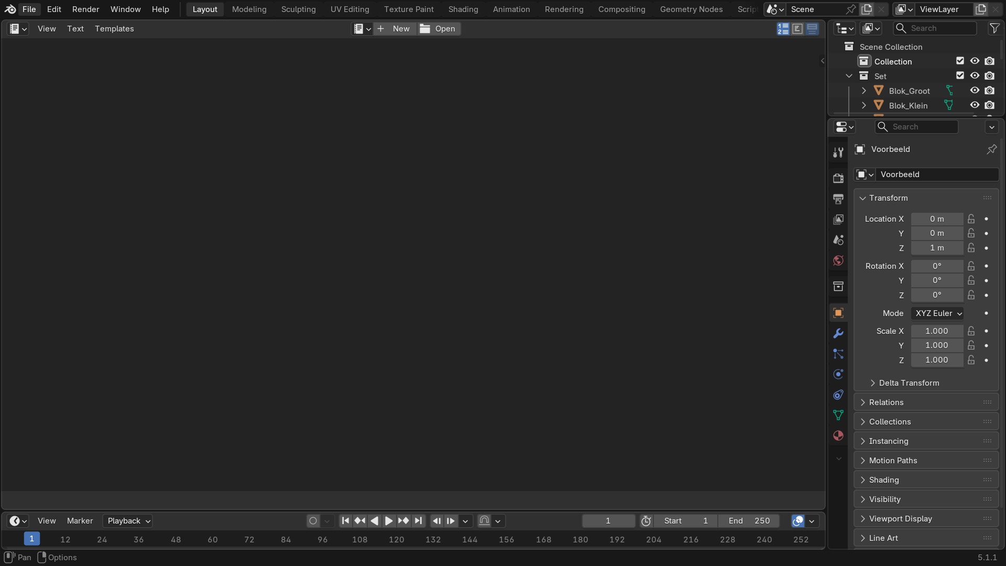Uncheck the Collection exclude checkbox
Viewport: 1006px width, 566px height.
tap(960, 61)
